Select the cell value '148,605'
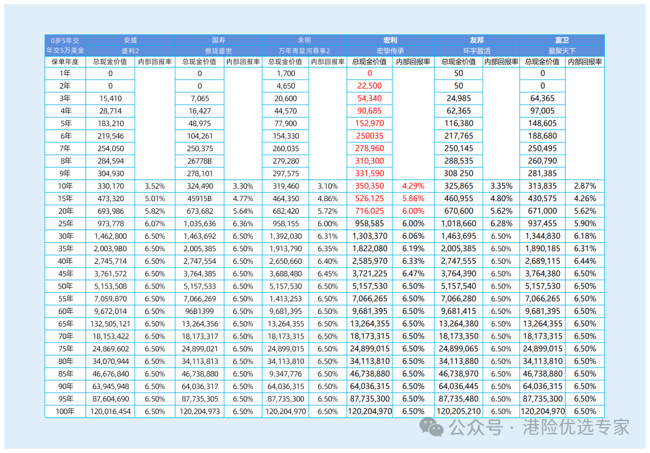The image size is (650, 453). pos(542,123)
